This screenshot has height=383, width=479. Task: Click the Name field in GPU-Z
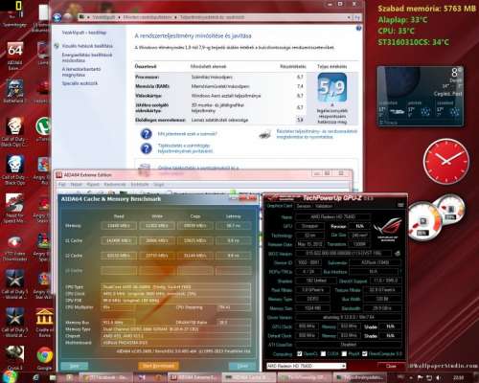[x=332, y=217]
